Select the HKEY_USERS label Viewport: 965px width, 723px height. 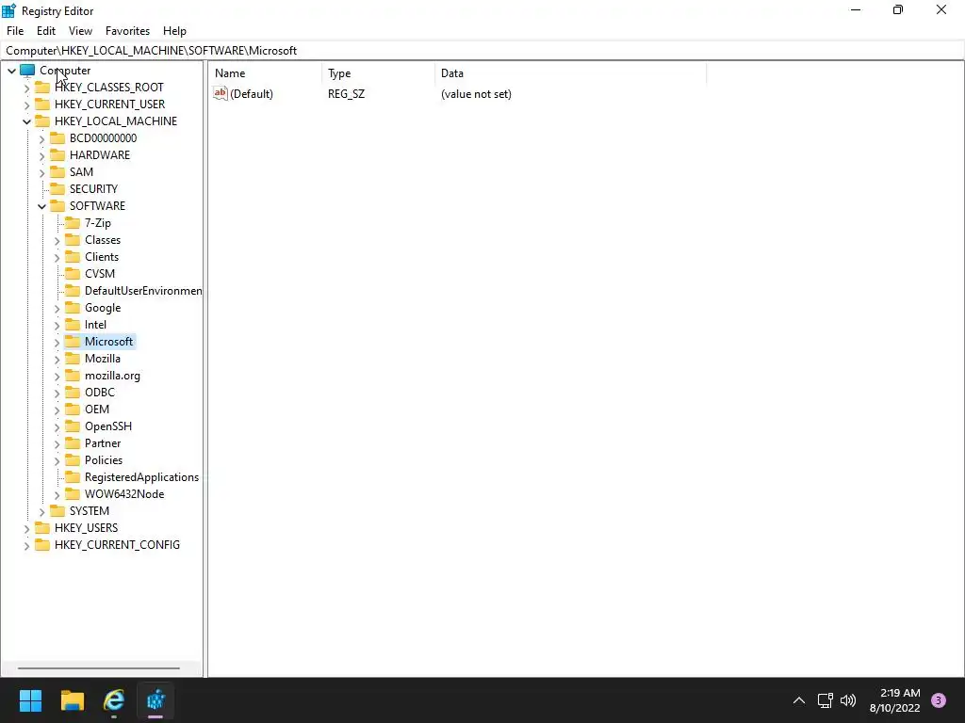86,527
